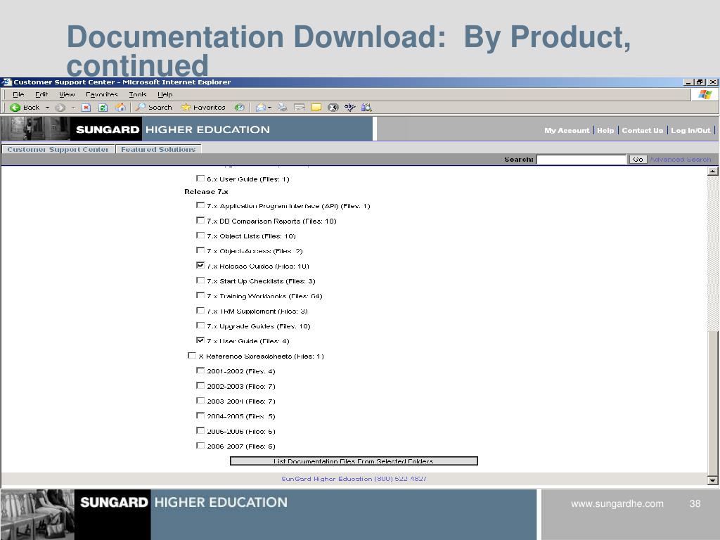Open the Mail icon dropdown arrow
Screen dimensions: 720x540
pos(269,108)
